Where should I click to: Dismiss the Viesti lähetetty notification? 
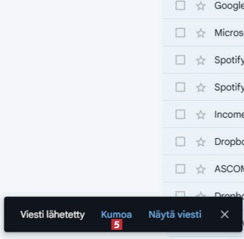[225, 215]
